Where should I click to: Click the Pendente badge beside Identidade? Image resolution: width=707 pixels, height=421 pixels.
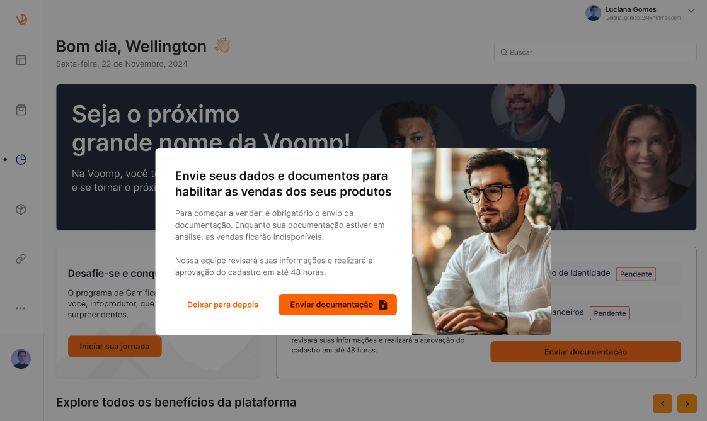[x=636, y=274]
